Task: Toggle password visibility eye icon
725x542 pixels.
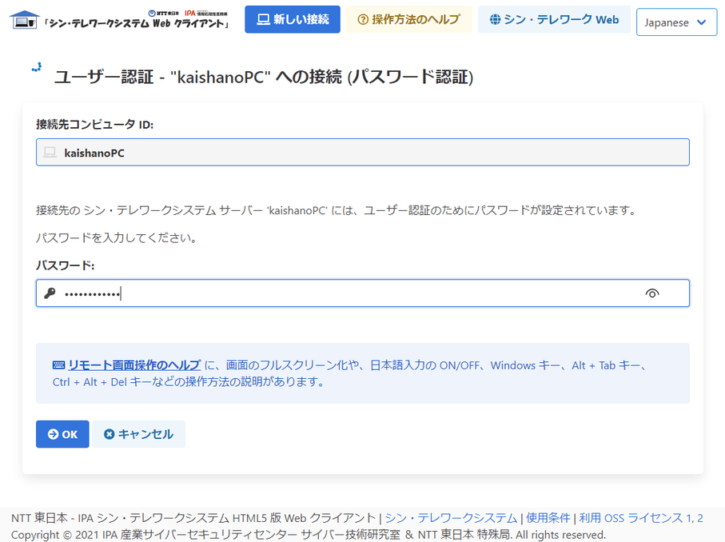Action: pos(652,293)
